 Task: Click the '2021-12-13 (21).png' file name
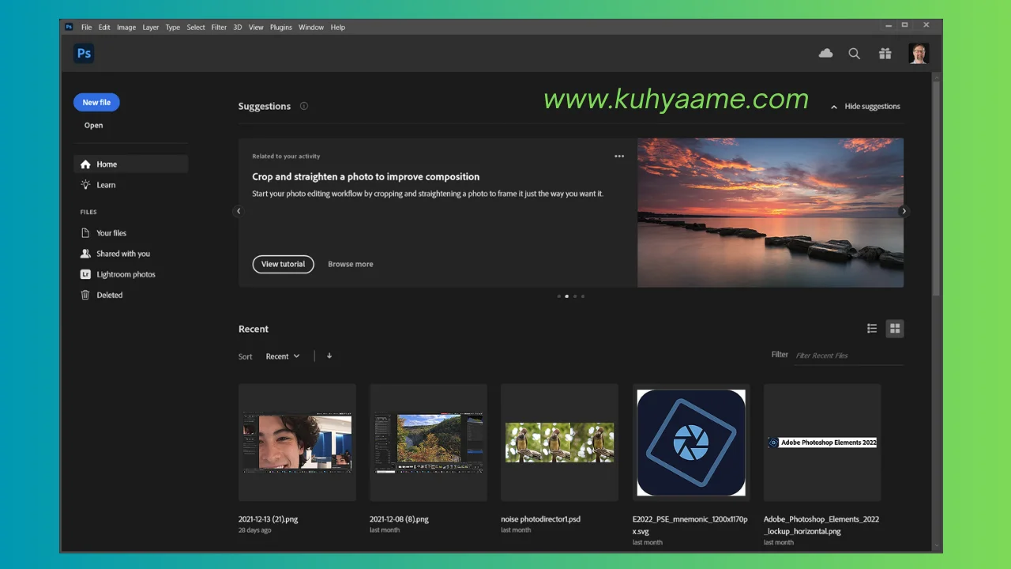(268, 519)
